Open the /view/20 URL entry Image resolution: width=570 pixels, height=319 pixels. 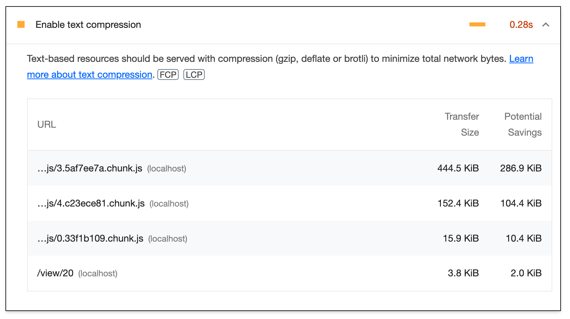55,273
